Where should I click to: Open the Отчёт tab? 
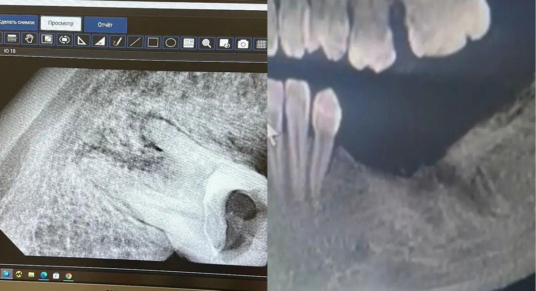coord(105,25)
